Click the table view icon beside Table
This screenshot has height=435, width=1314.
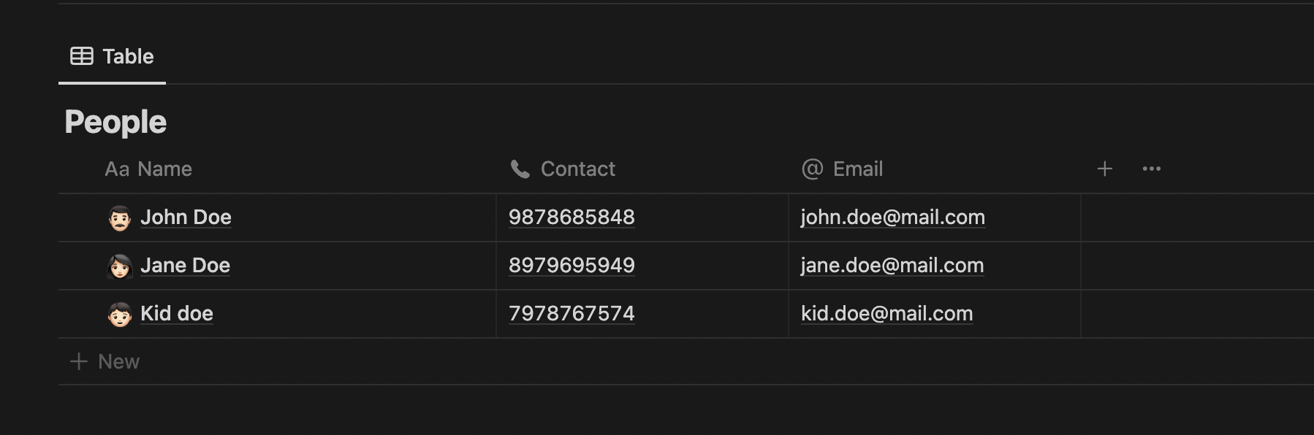pos(82,56)
